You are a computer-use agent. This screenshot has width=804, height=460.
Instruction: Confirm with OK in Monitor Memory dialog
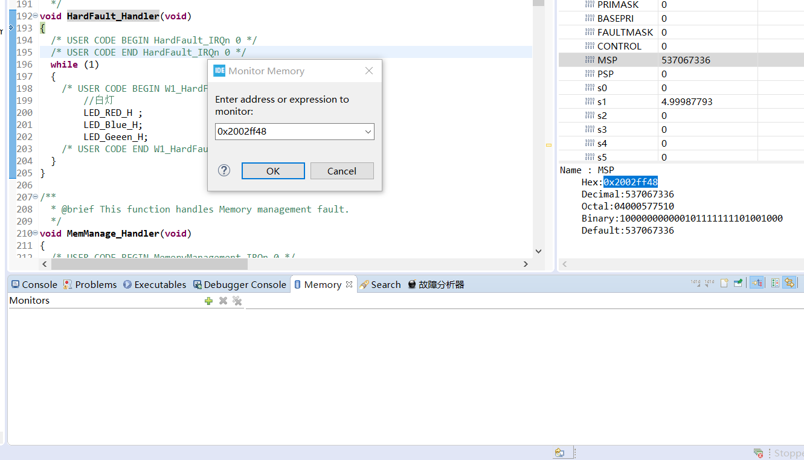click(x=272, y=170)
